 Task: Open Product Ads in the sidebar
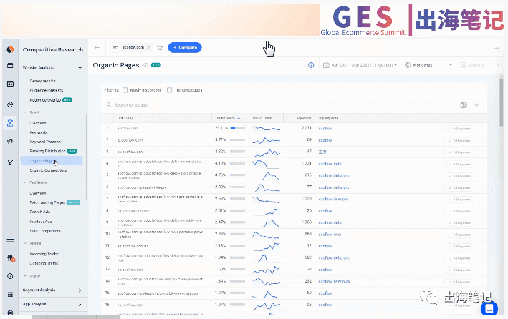[41, 222]
